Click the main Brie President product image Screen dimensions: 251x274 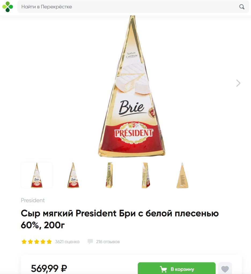click(x=132, y=86)
